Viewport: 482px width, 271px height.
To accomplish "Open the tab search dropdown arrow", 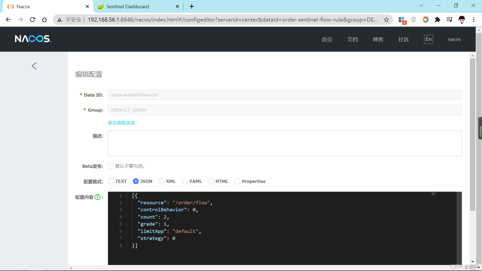I will (x=421, y=5).
